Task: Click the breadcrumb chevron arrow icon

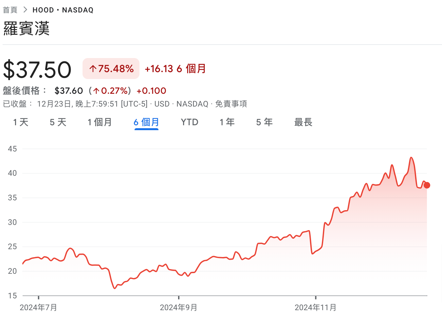Action: click(25, 10)
